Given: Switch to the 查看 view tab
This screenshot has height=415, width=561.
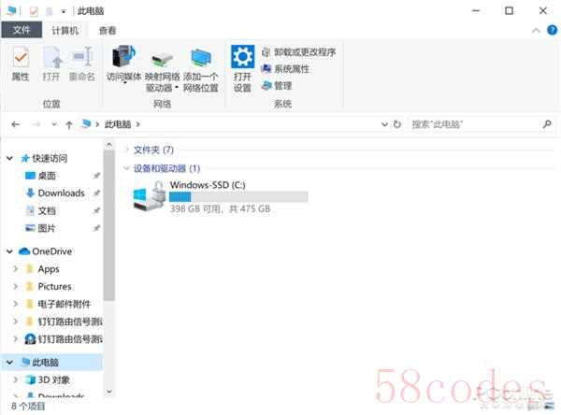Looking at the screenshot, I should click(108, 31).
